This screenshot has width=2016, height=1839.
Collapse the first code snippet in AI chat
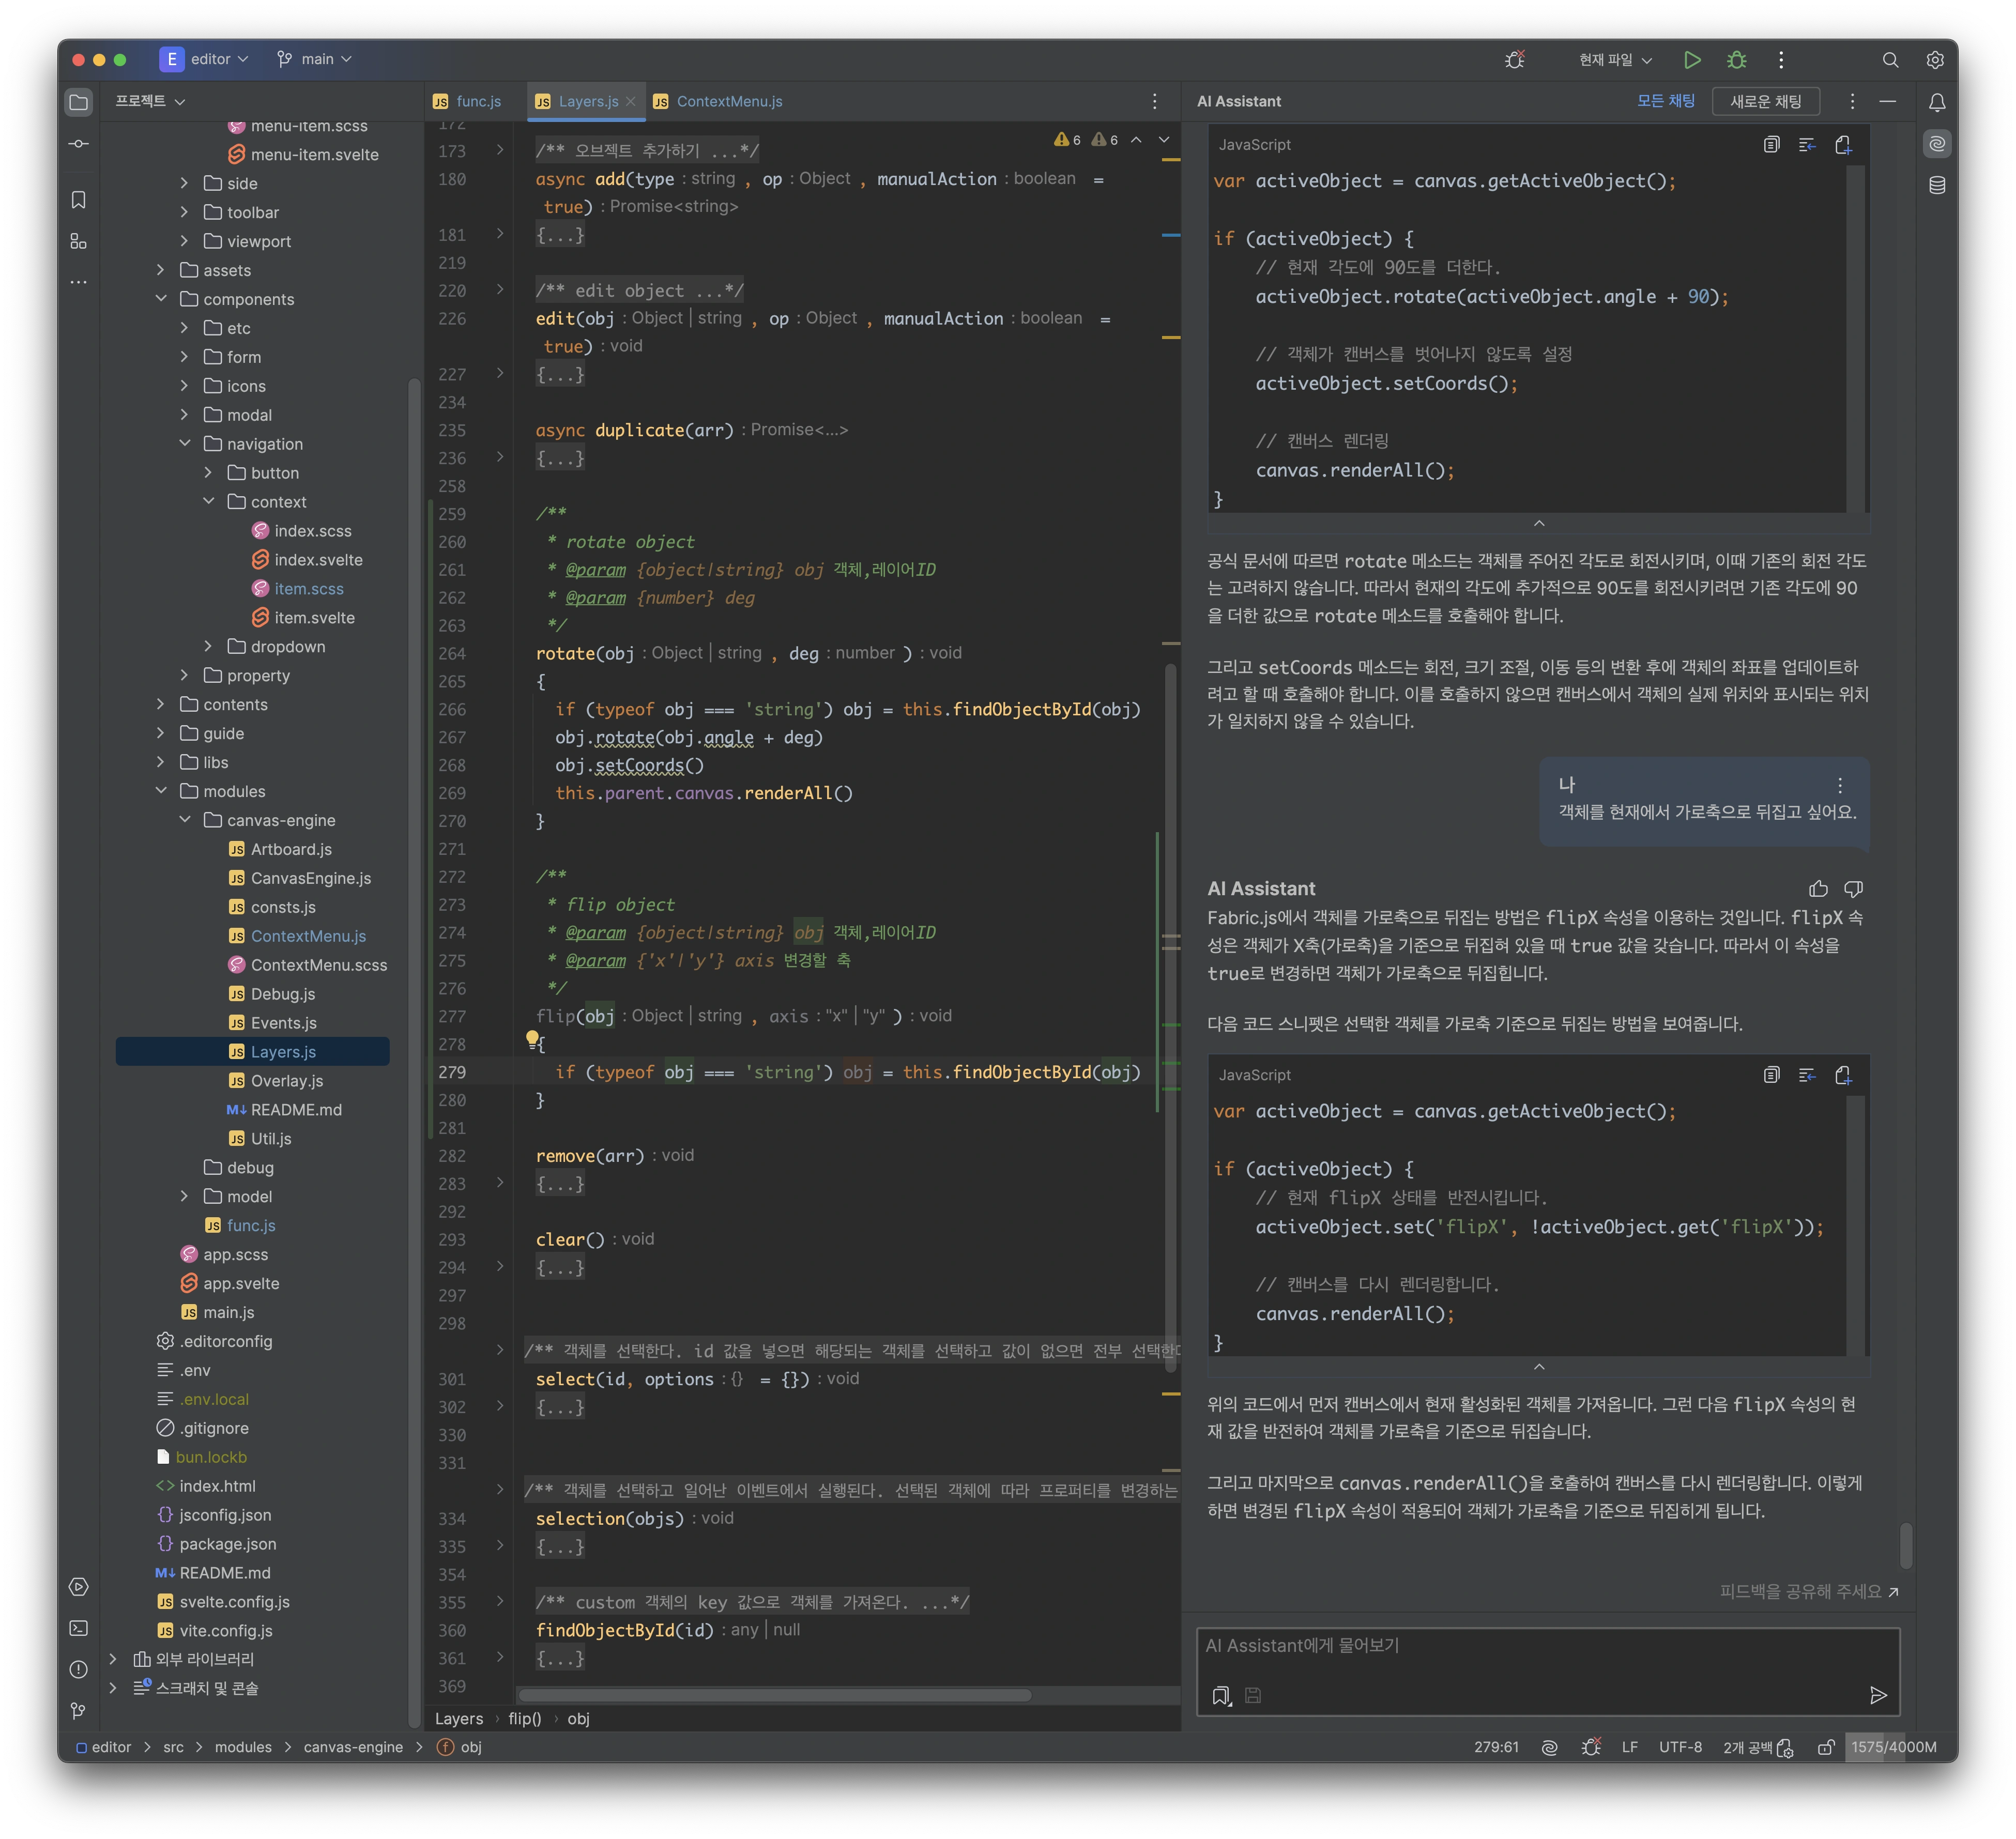[1539, 523]
